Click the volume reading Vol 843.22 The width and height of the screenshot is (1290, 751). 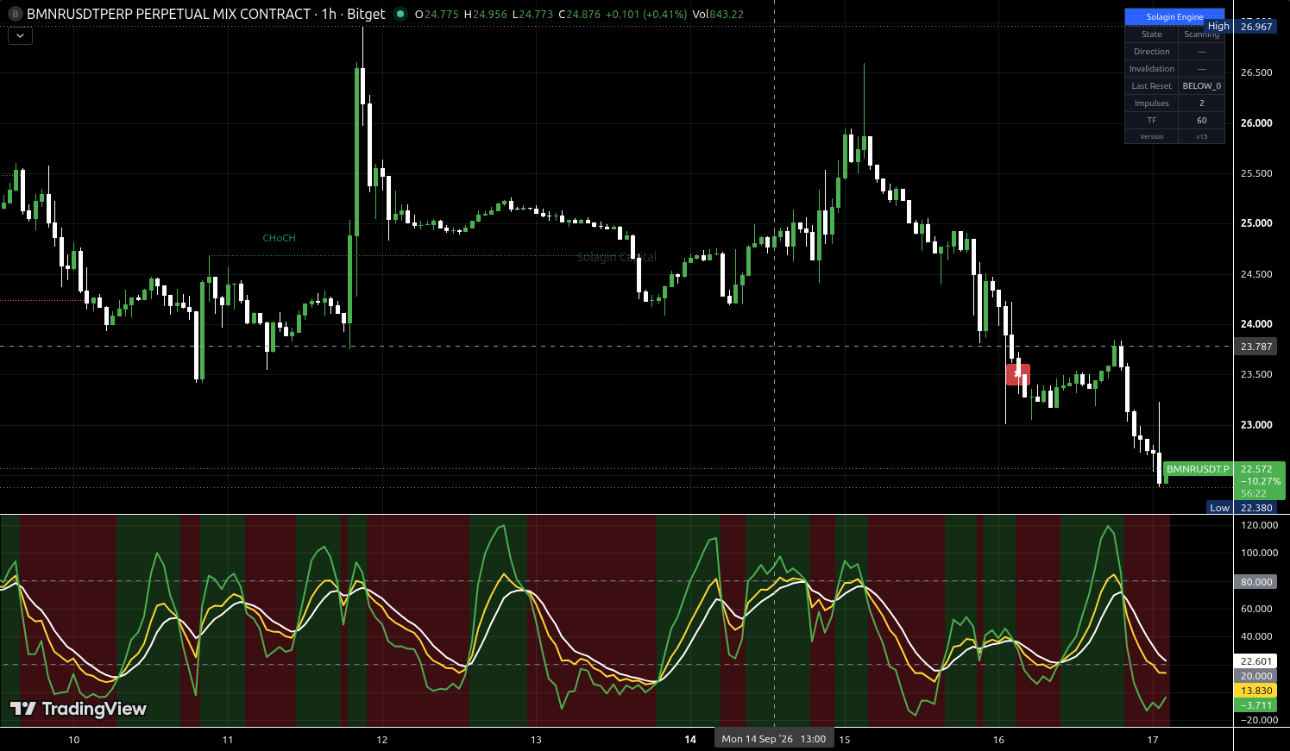point(718,15)
